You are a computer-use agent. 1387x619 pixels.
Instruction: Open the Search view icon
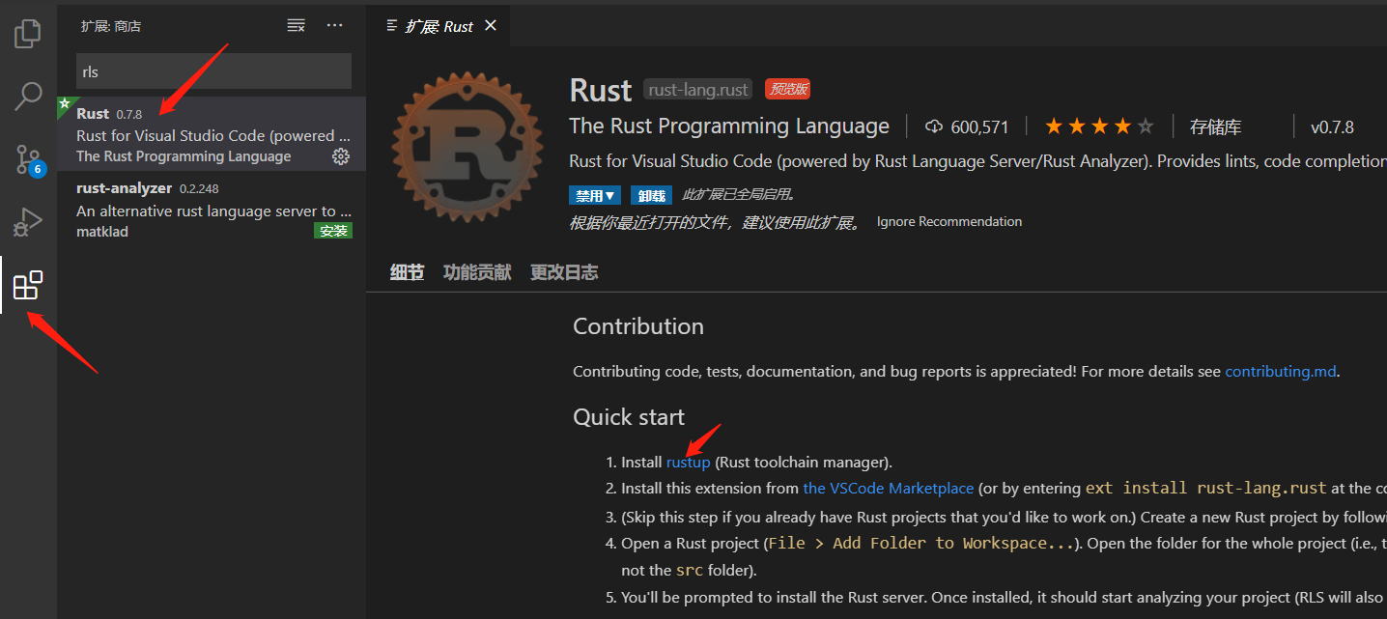[27, 96]
